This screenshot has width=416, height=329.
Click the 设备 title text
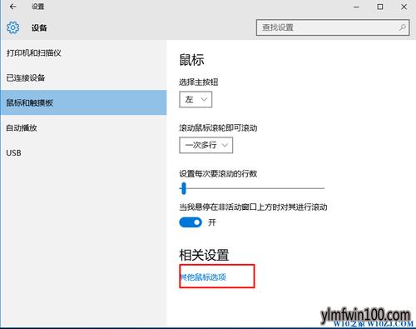pyautogui.click(x=39, y=27)
